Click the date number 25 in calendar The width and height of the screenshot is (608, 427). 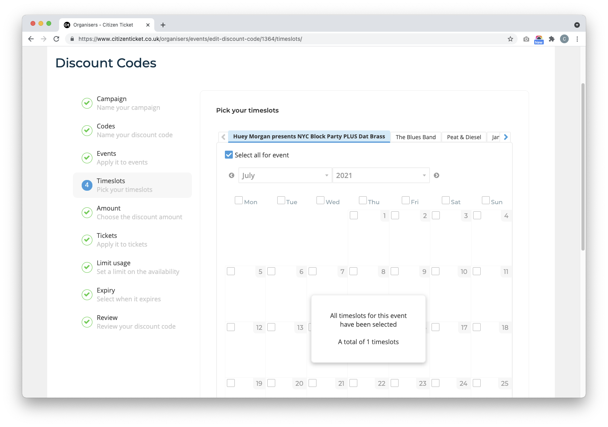(x=504, y=383)
